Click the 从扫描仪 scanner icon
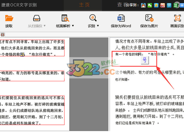 37,18
